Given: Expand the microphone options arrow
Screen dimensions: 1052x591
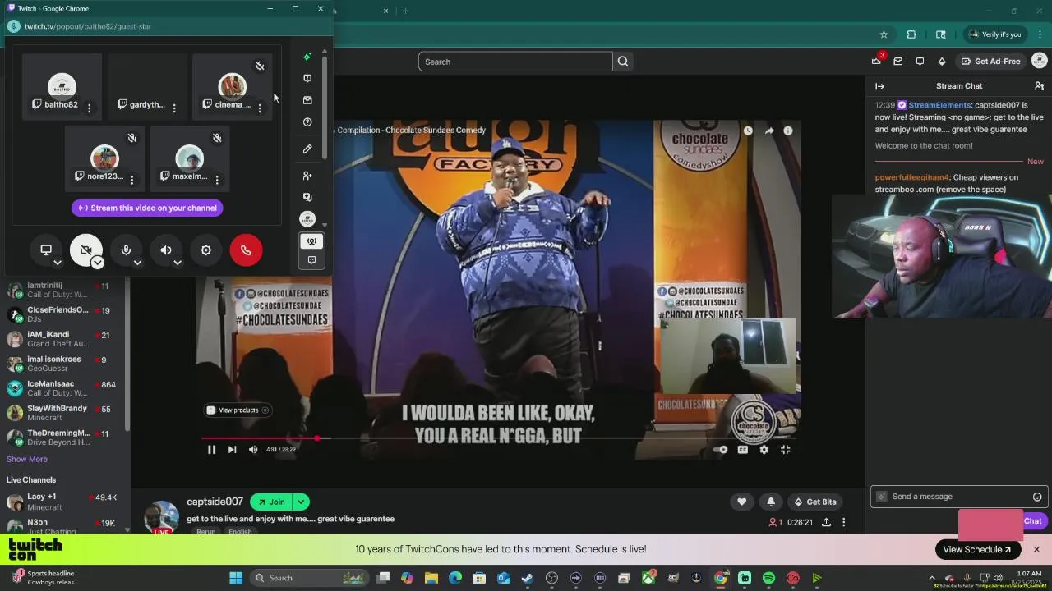Looking at the screenshot, I should click(137, 263).
